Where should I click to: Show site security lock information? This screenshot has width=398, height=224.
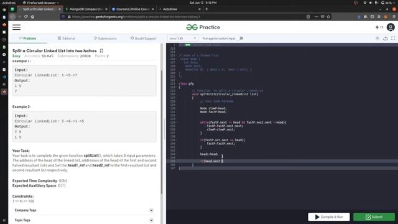pyautogui.click(x=69, y=17)
